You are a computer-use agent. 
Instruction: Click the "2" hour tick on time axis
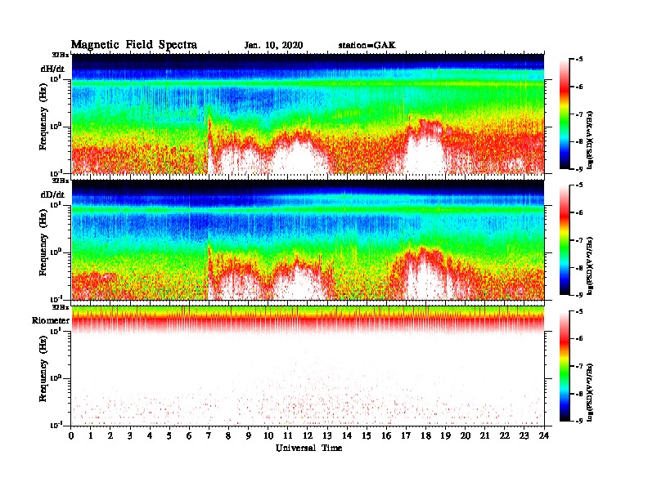click(110, 436)
